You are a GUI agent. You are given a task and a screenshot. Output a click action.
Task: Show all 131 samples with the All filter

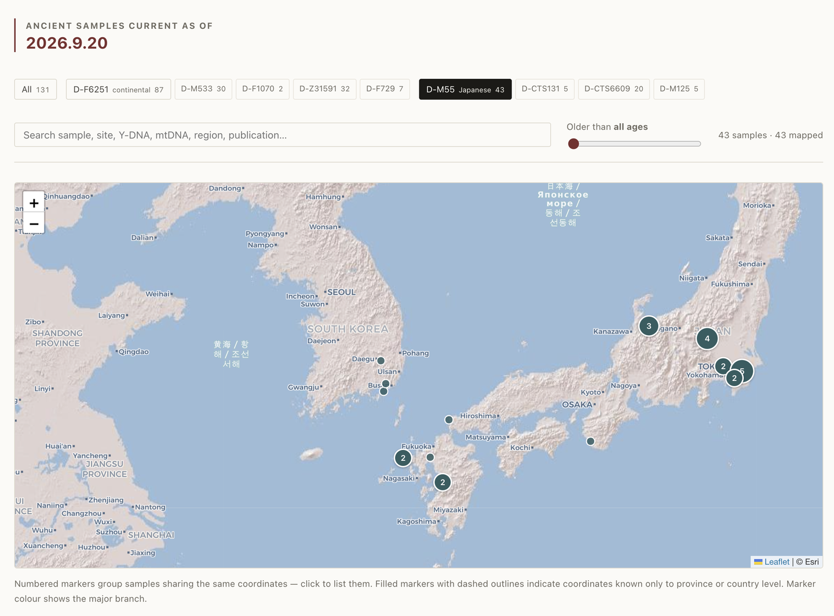click(35, 89)
